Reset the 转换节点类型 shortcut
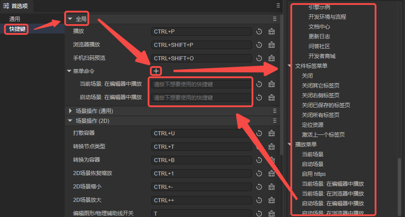Image resolution: width=405 pixels, height=217 pixels. pyautogui.click(x=259, y=147)
